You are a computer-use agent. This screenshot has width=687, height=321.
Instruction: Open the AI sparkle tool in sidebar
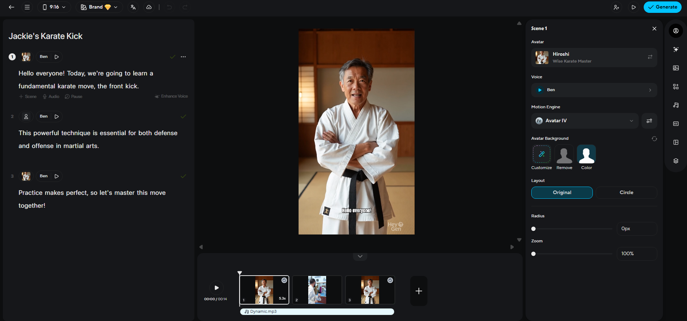point(676,49)
